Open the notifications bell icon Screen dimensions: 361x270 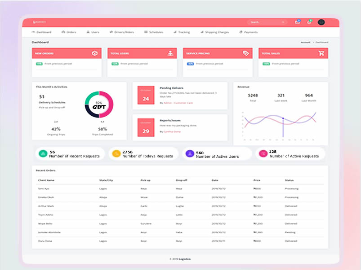coord(309,22)
